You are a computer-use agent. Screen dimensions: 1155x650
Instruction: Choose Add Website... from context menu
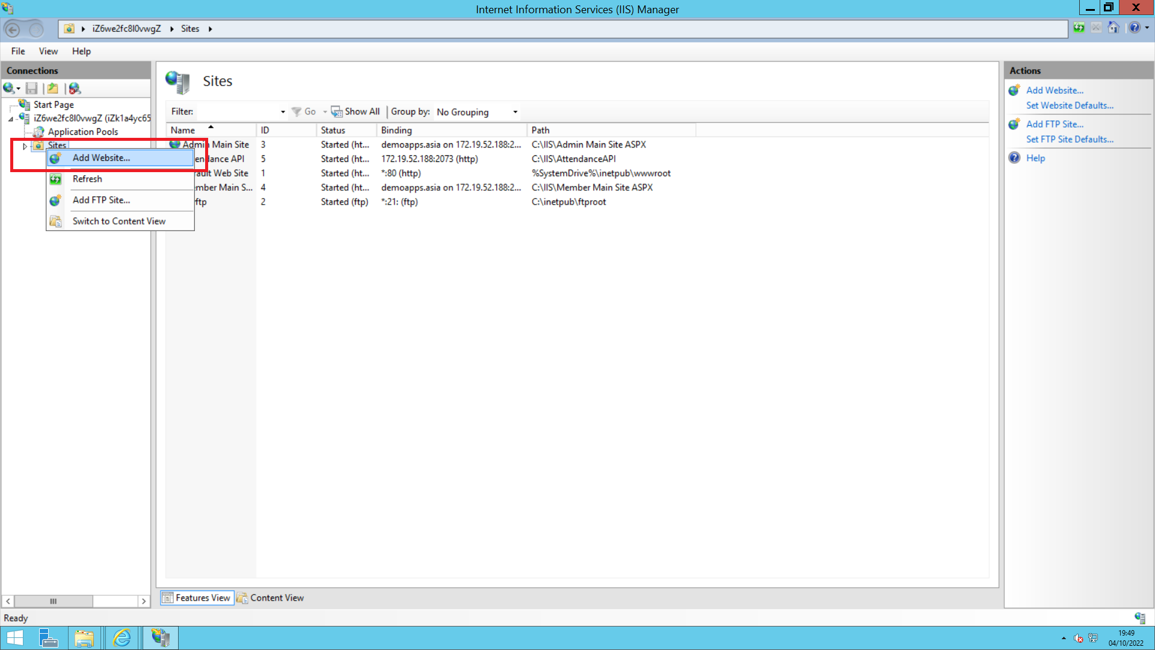[x=120, y=158]
